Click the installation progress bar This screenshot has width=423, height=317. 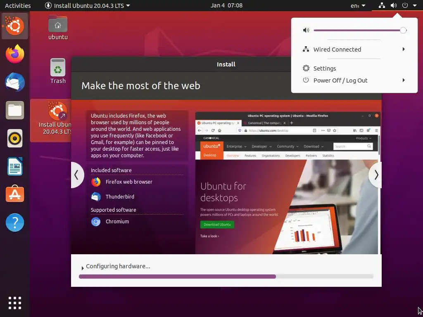226,276
